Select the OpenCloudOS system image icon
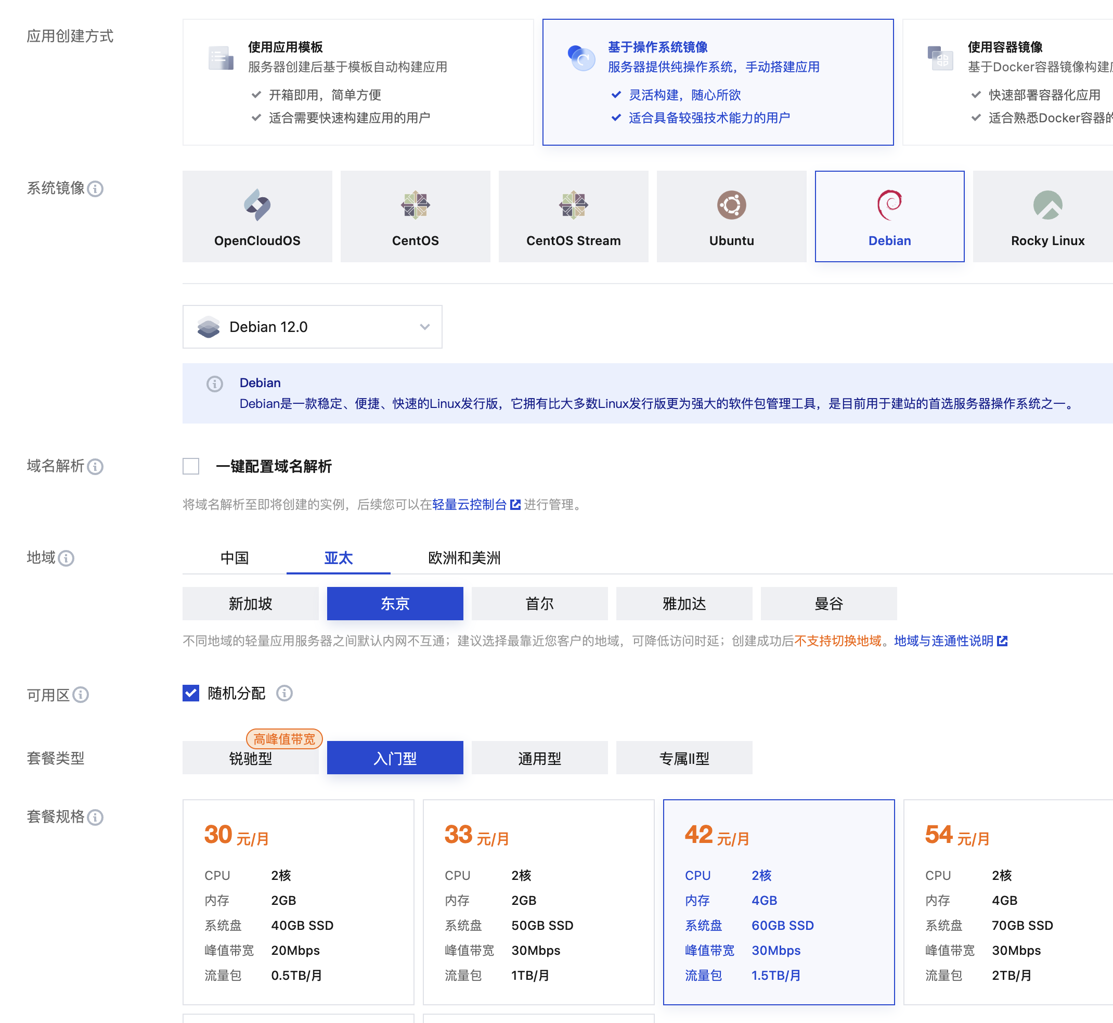Viewport: 1113px width, 1023px height. pyautogui.click(x=257, y=205)
